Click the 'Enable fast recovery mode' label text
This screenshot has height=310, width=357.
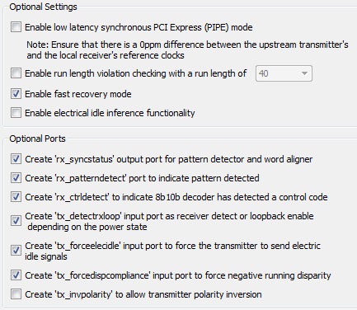(x=78, y=94)
